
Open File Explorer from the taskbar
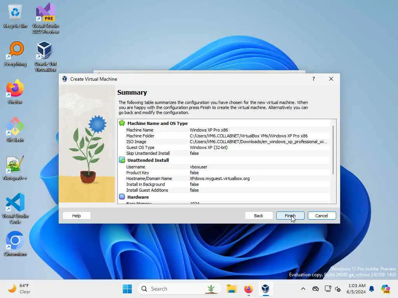tap(232, 289)
